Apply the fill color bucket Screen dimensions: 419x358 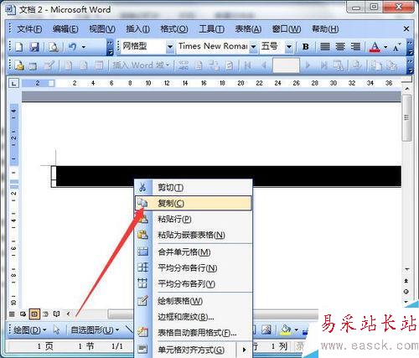click(x=286, y=330)
